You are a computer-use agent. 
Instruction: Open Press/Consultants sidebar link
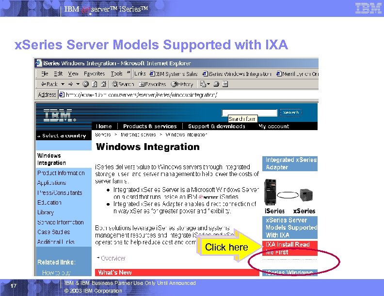60,192
